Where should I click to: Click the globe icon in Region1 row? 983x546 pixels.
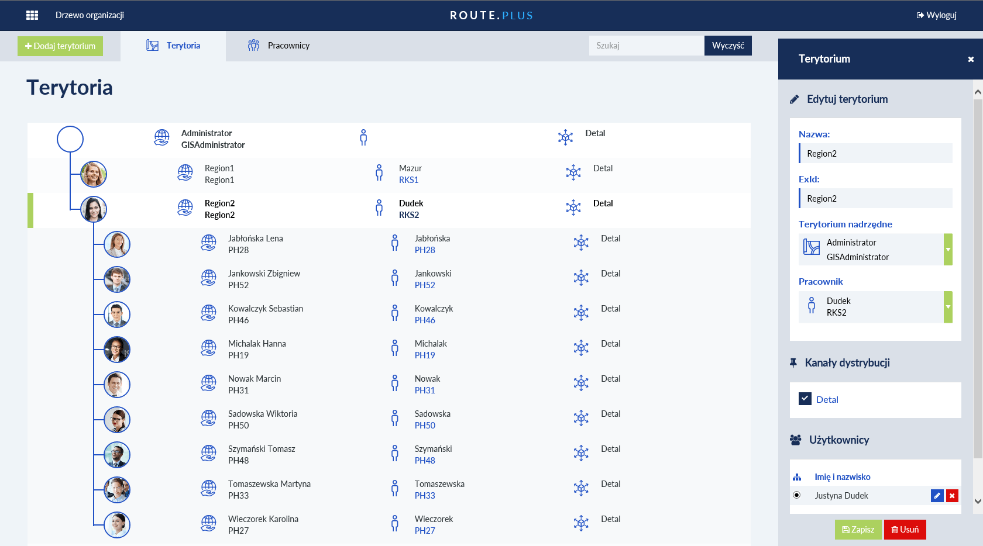(x=185, y=173)
